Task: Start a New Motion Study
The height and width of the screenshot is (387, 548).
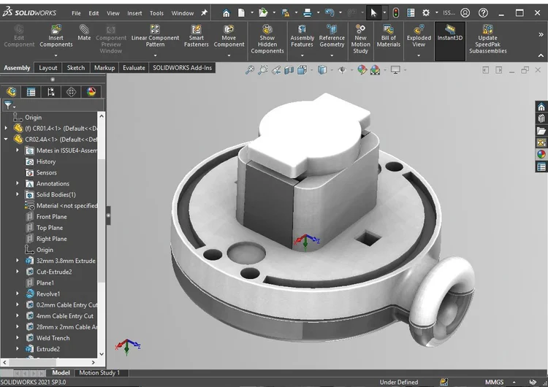Action: pyautogui.click(x=360, y=39)
